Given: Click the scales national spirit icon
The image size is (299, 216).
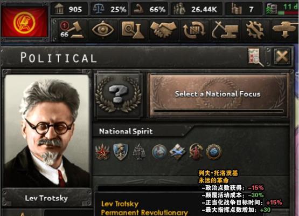Looking at the screenshot, I should coord(139,152).
